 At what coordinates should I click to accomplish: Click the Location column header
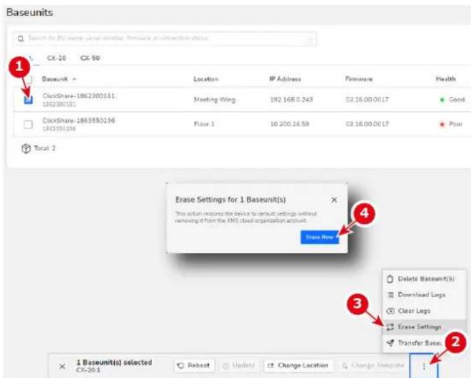point(206,79)
